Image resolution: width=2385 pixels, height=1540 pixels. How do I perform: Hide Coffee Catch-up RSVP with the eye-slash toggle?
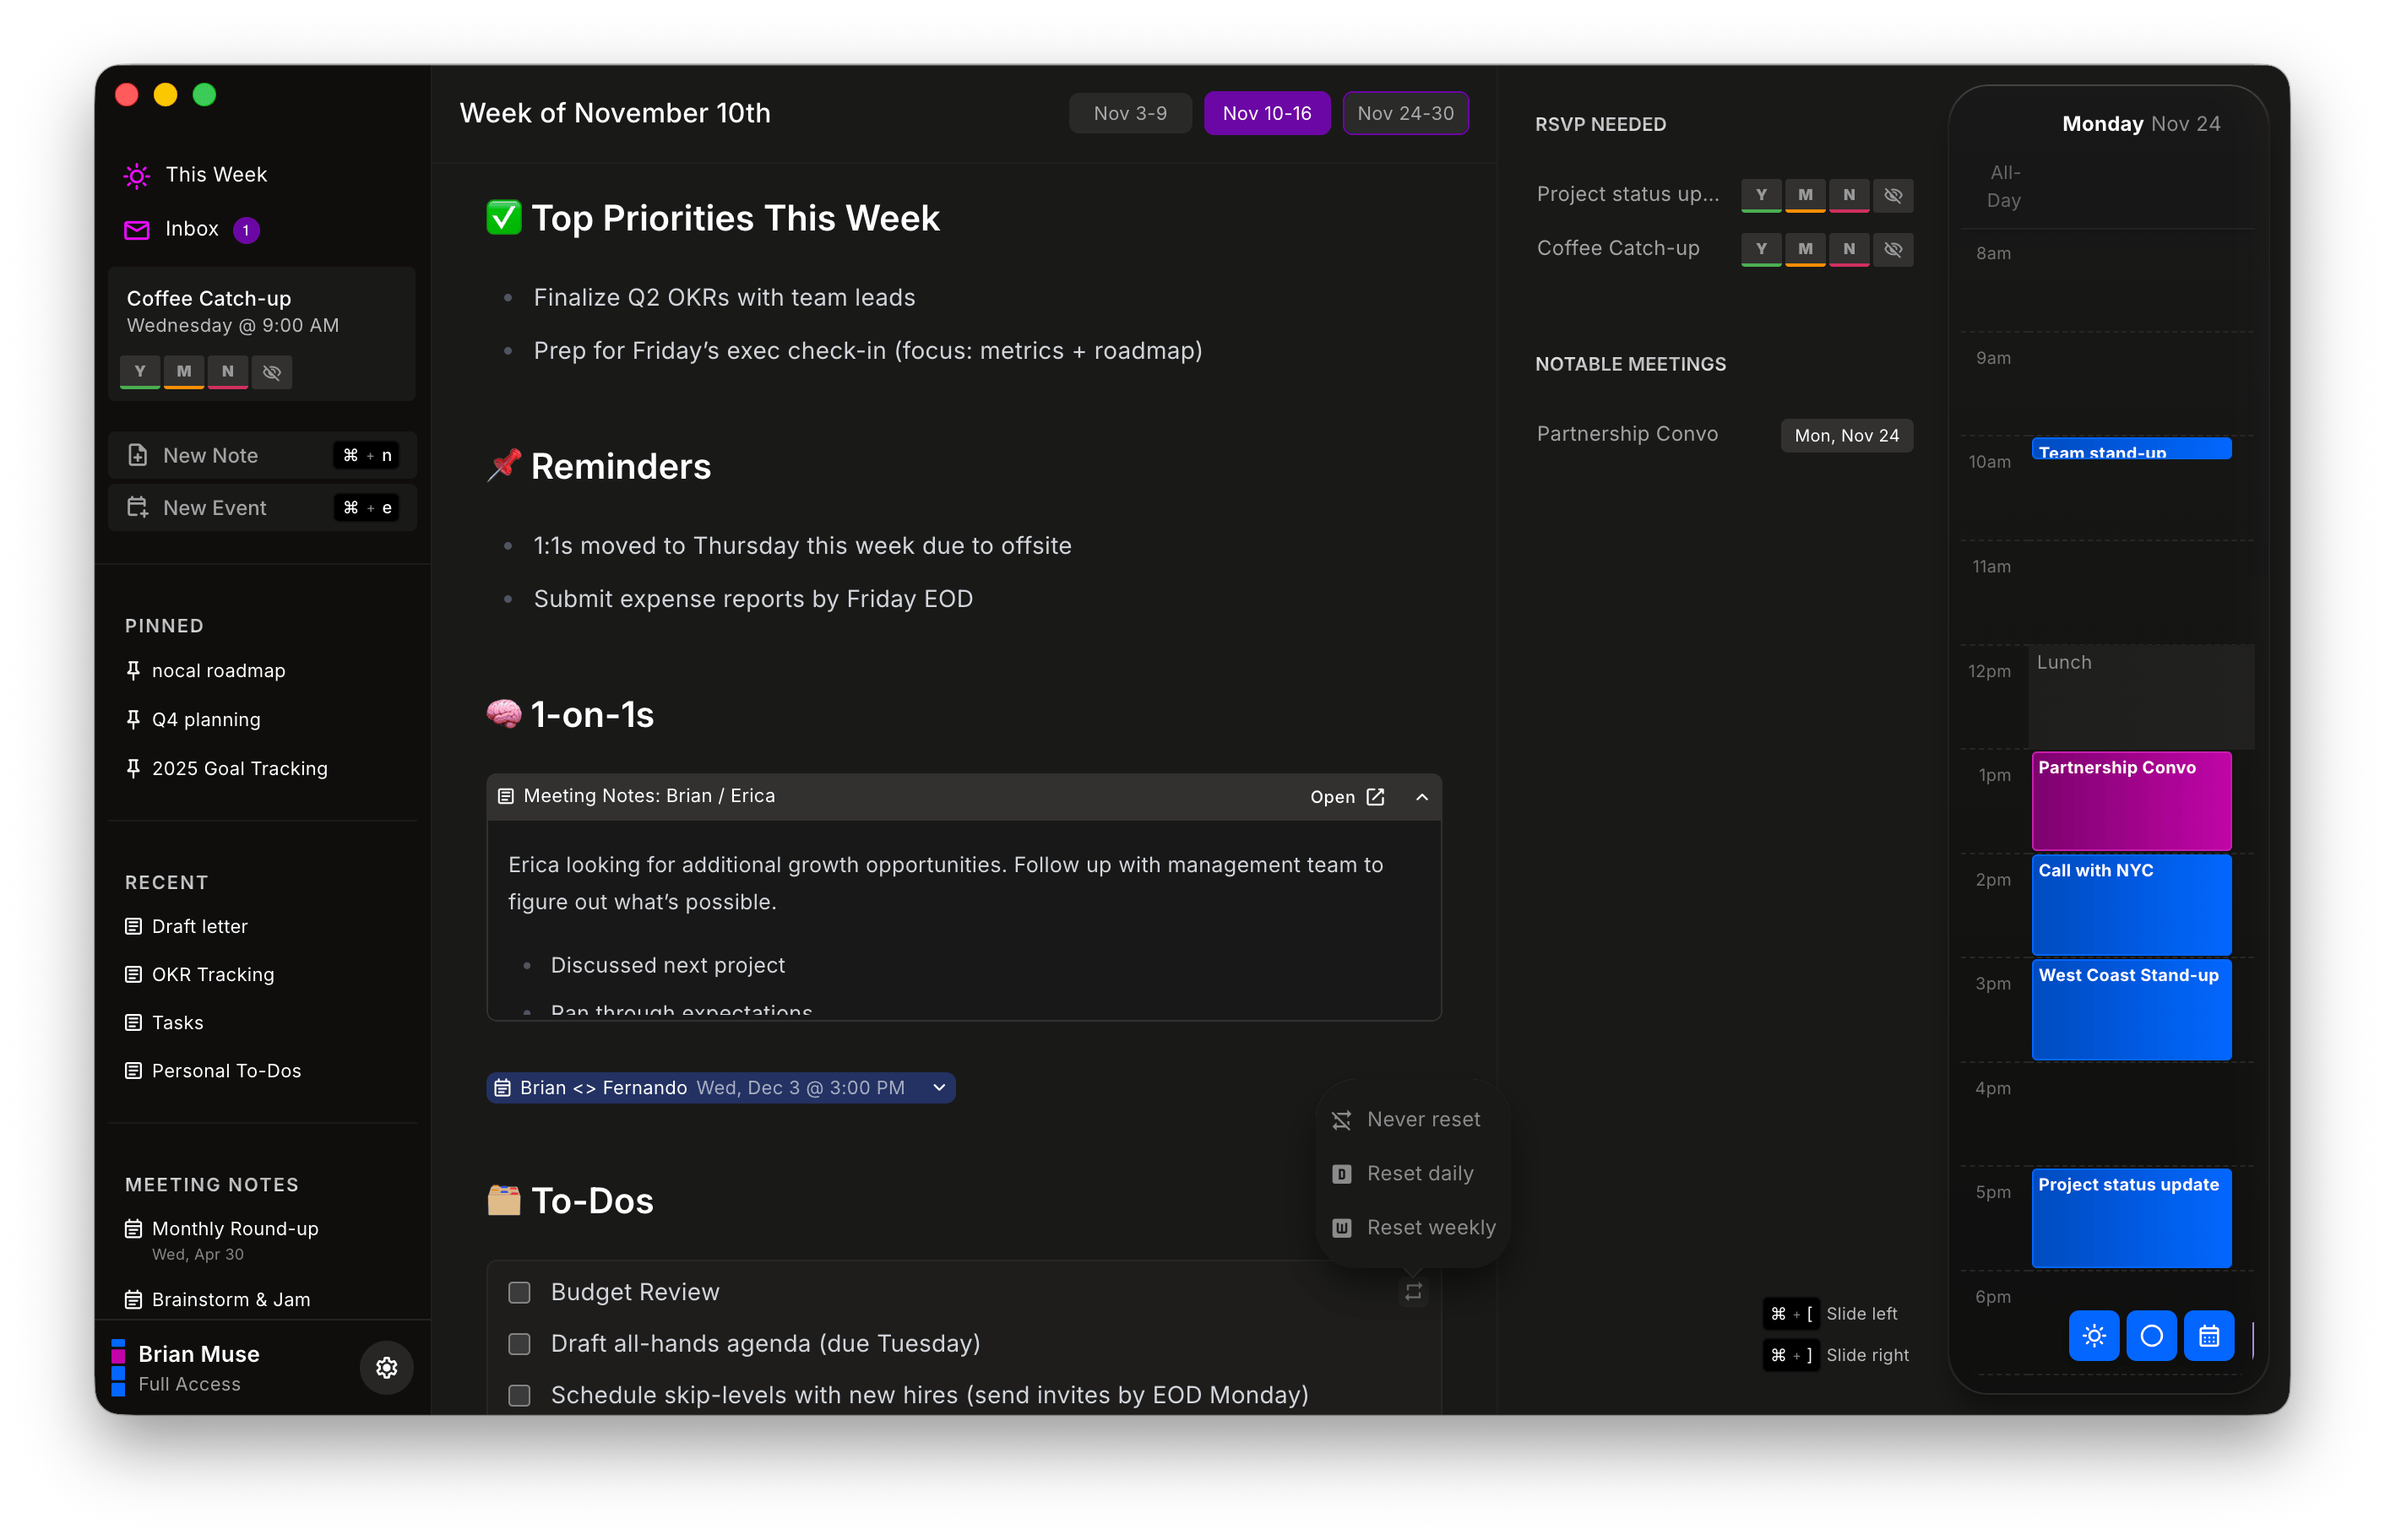[x=1893, y=249]
